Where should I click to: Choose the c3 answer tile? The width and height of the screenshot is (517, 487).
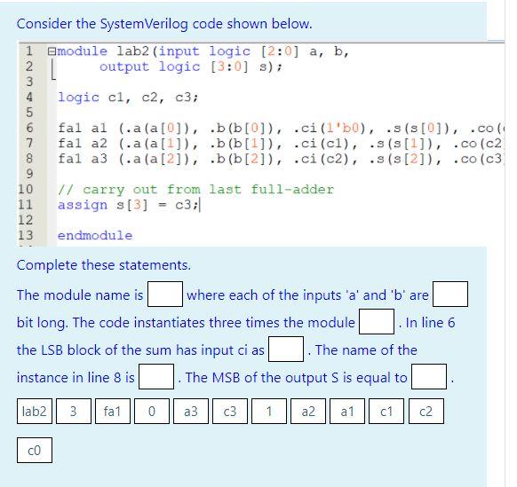coord(230,411)
